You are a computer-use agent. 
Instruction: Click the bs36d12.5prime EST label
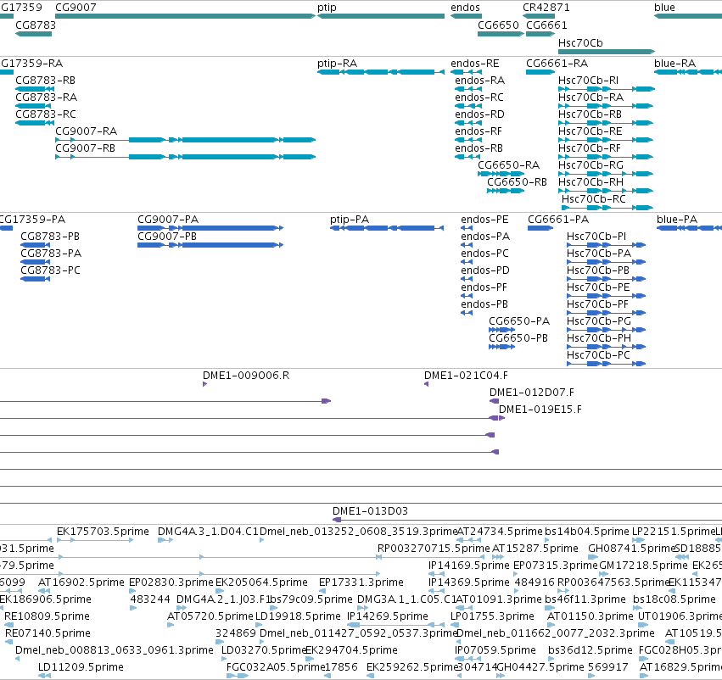(x=590, y=650)
